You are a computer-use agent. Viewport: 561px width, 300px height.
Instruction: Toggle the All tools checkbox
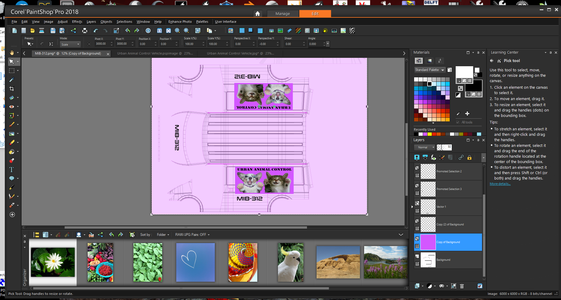[458, 122]
